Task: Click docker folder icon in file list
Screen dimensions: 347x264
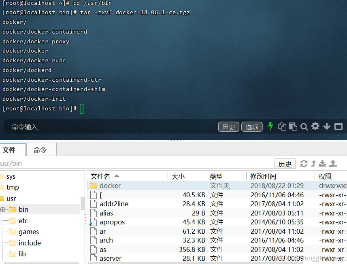Action: 94,186
